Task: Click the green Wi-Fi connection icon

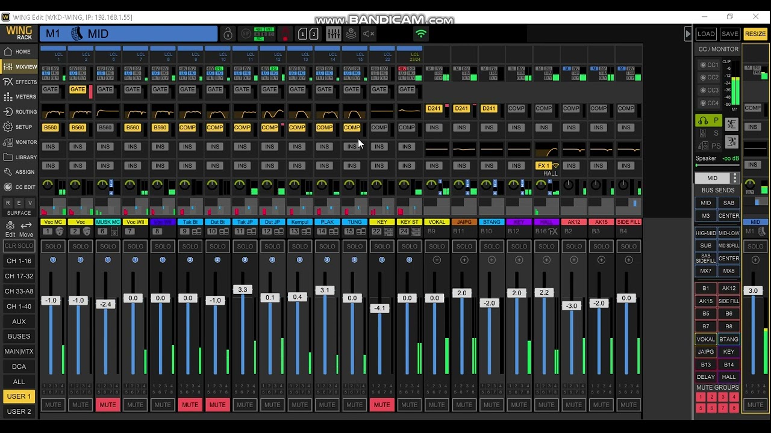Action: [x=421, y=34]
